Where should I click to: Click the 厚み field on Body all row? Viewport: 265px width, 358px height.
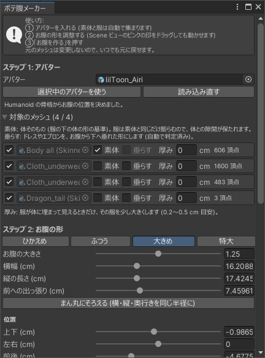(x=186, y=150)
